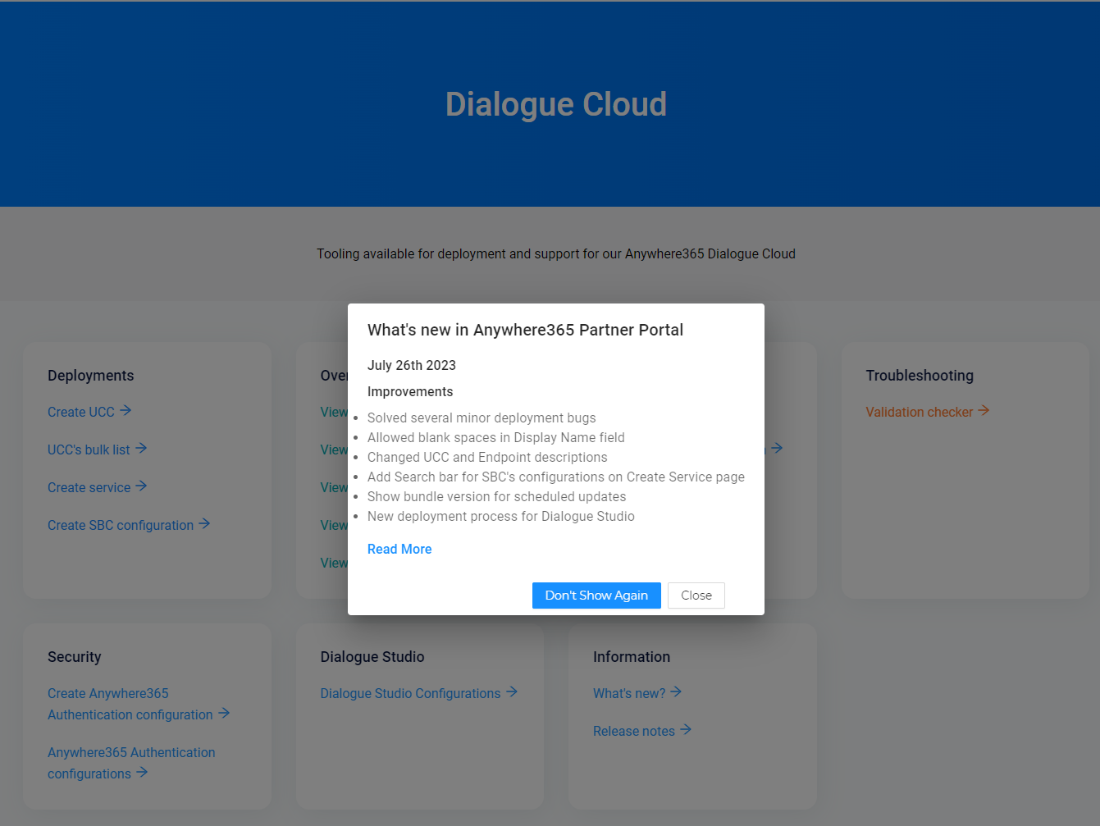Open Create Anywhere365 Authentication configuration link
Screen dimensions: 1100x826
[130, 704]
